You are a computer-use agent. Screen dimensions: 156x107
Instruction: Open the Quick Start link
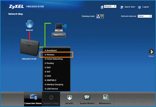point(130,7)
